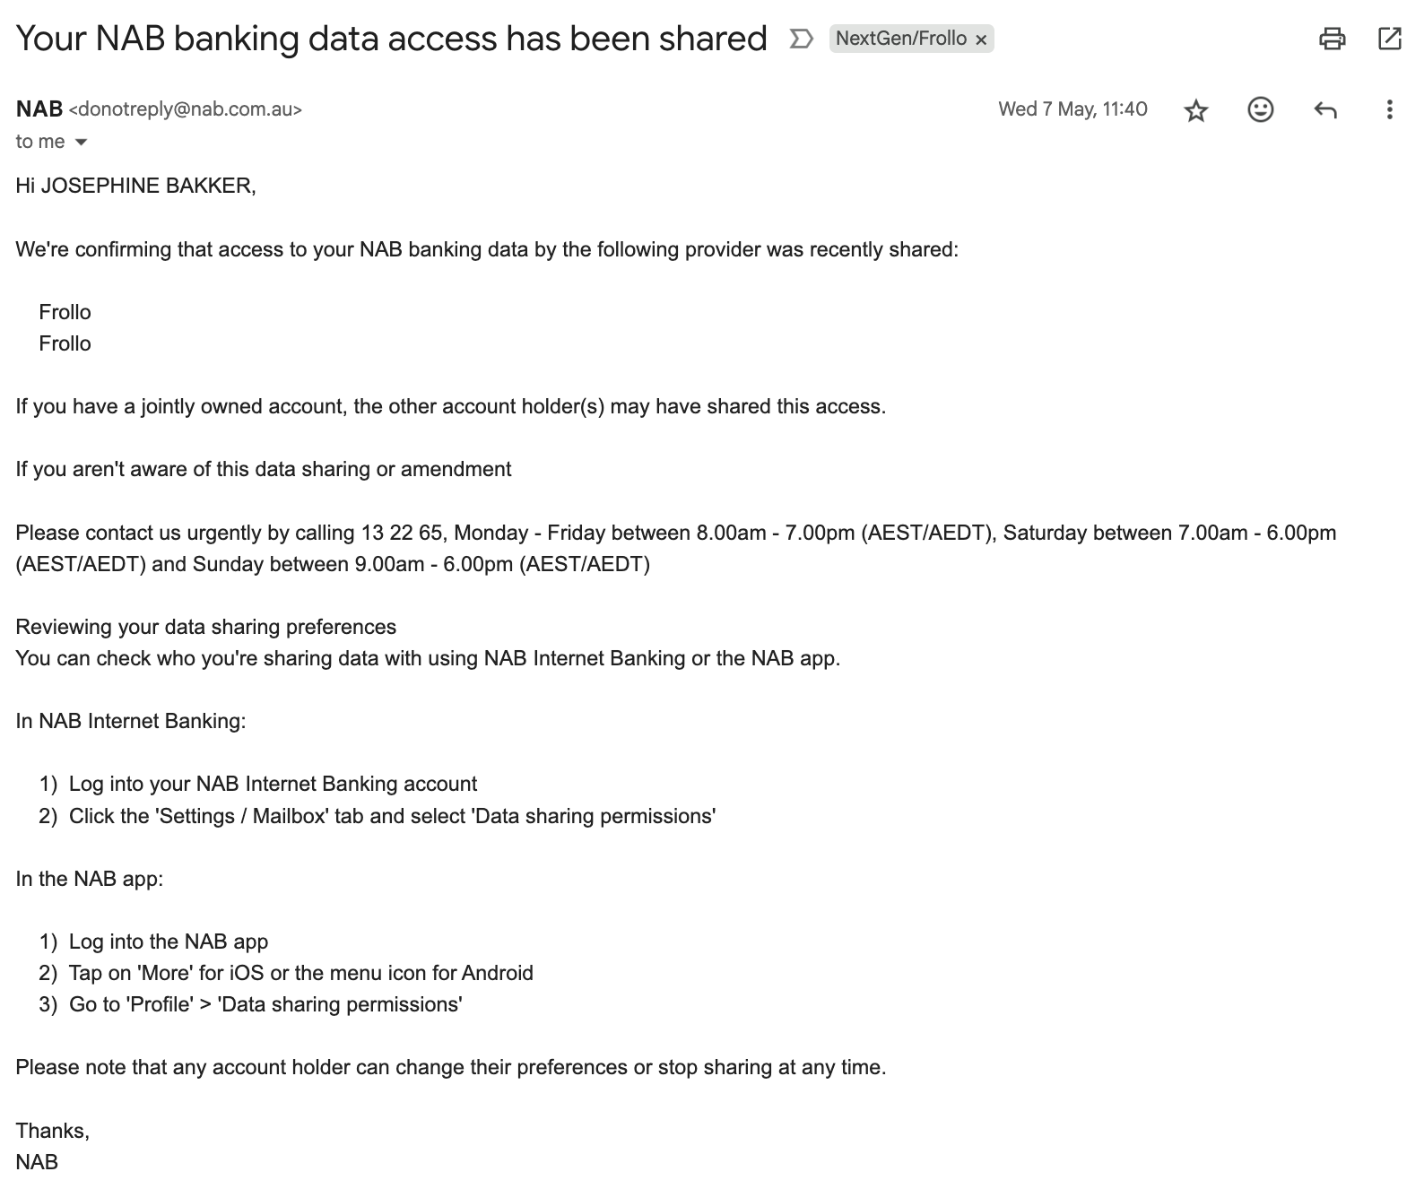The width and height of the screenshot is (1424, 1189).
Task: Add an emoji reaction to the email
Action: (x=1260, y=109)
